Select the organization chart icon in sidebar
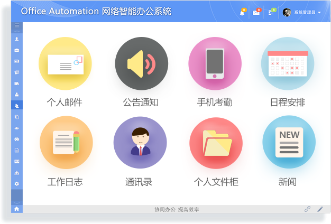This screenshot has width=331, height=224. pos(17,173)
